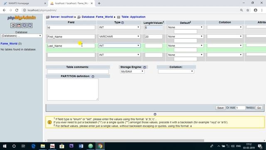Click empty field name input in fourth row
This screenshot has height=150, width=266.
71,55
